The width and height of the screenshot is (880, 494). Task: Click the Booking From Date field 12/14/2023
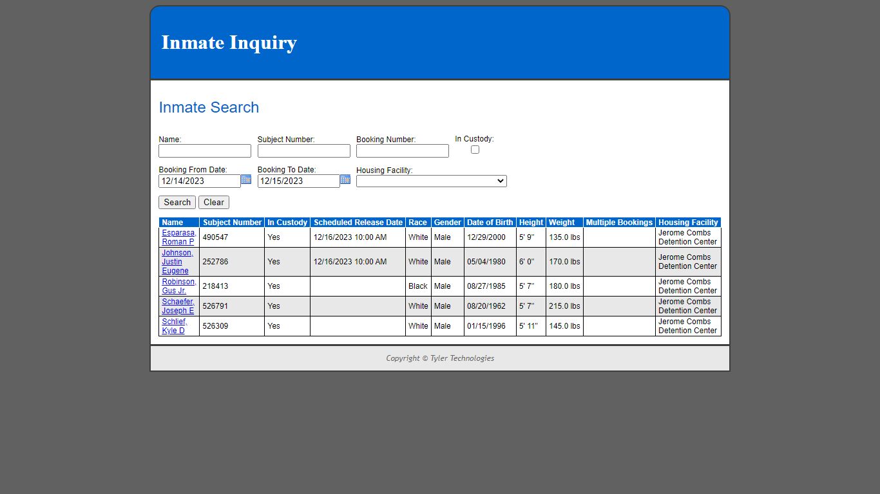(x=200, y=181)
